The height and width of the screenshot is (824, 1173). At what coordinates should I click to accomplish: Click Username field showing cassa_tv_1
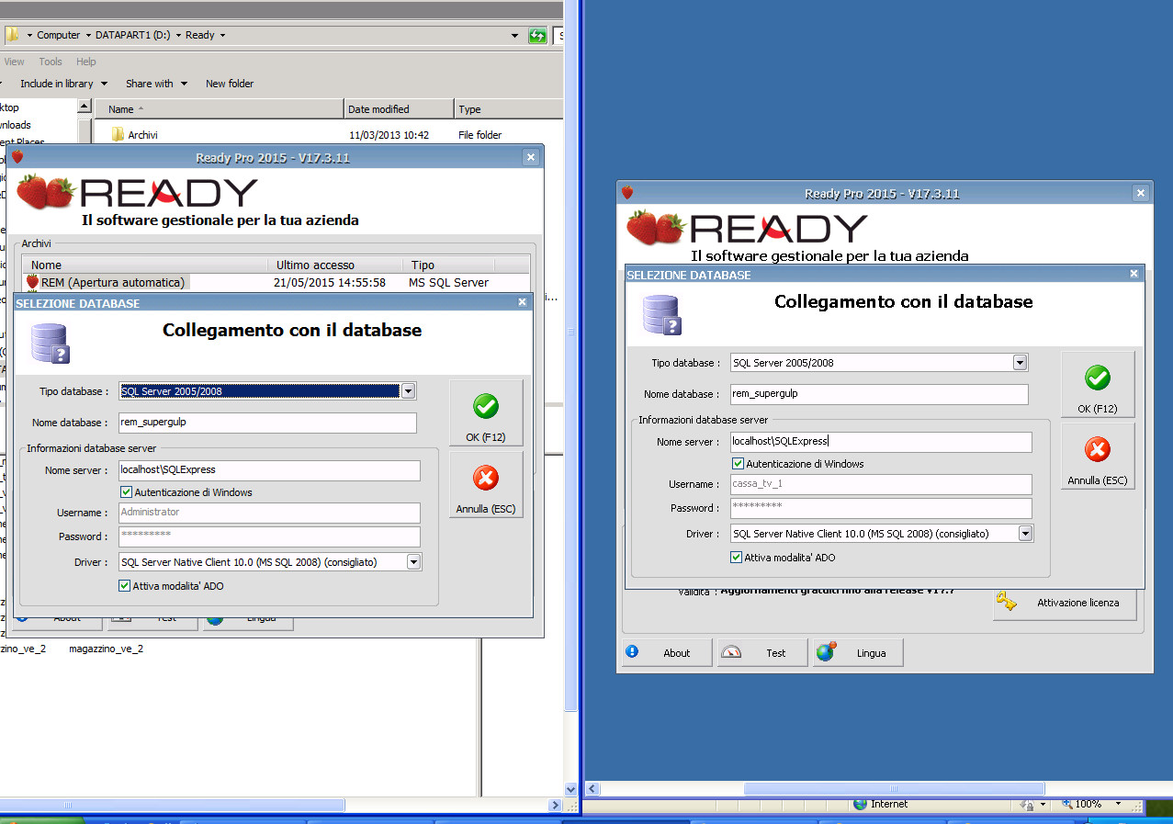881,484
